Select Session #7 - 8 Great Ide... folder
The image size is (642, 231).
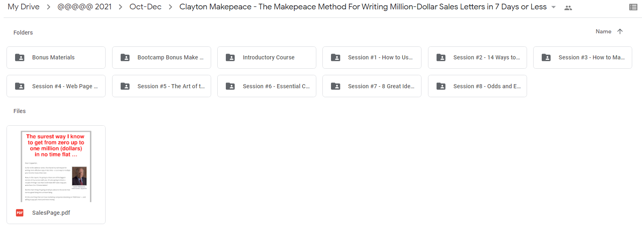point(372,86)
